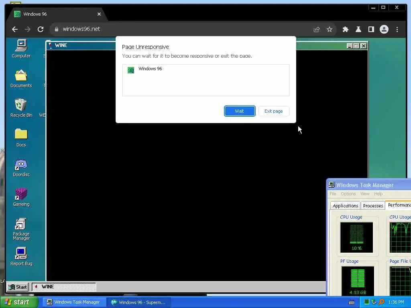Open the Report Bug icon
Viewport: 411px width, 308px height.
(x=21, y=257)
